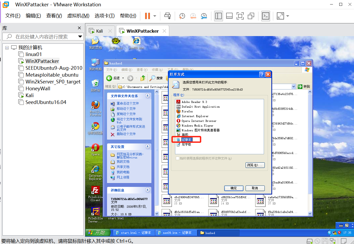The image size is (354, 244).
Task: Toggle the thumbnail bar view icon
Action: tap(229, 16)
